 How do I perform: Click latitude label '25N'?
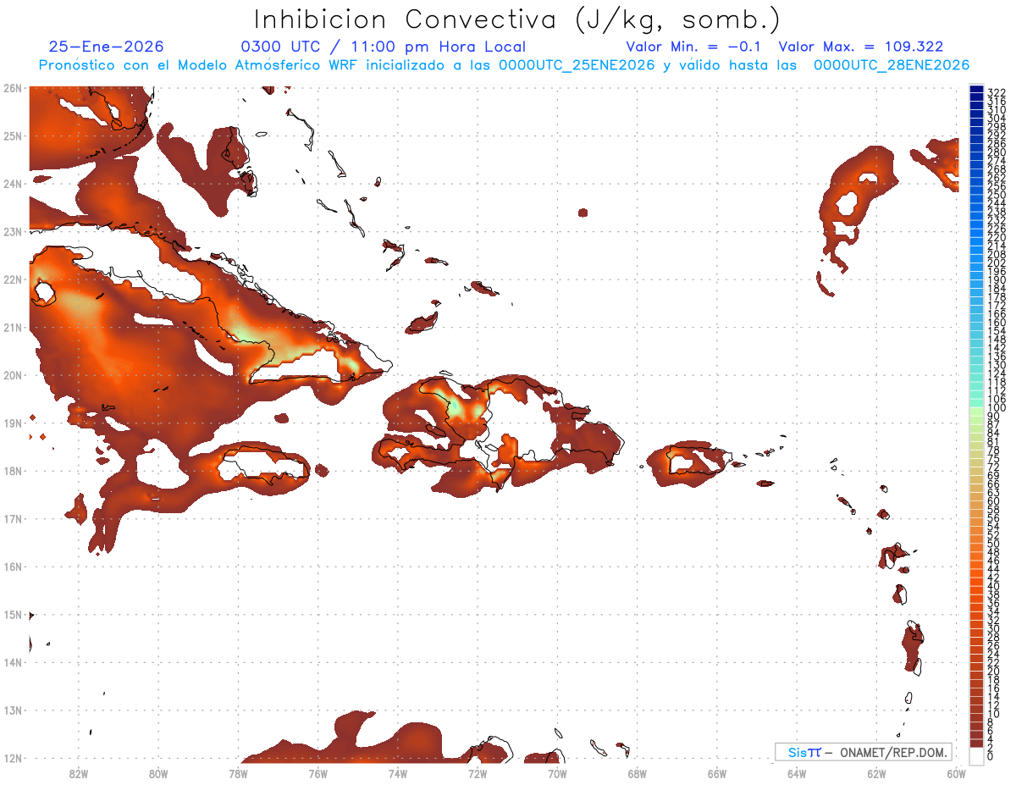pyautogui.click(x=13, y=135)
